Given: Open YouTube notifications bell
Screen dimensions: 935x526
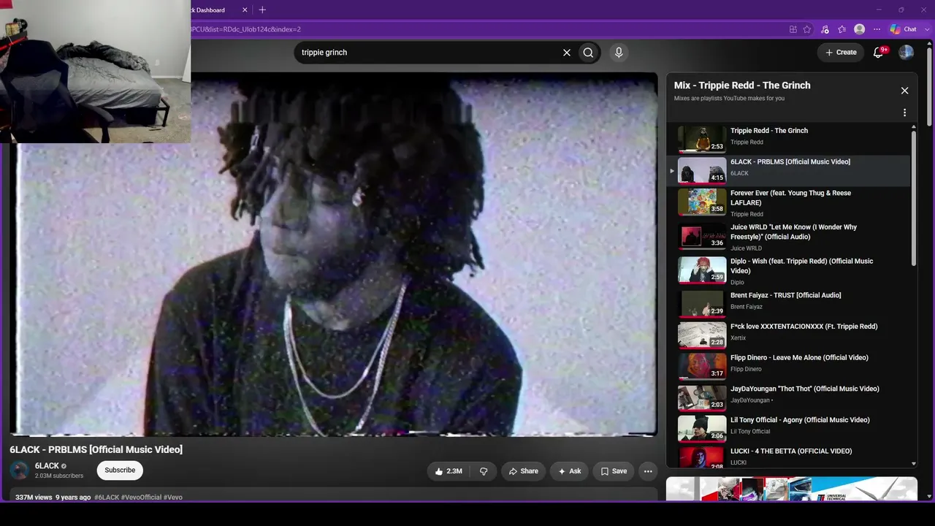Looking at the screenshot, I should tap(879, 52).
